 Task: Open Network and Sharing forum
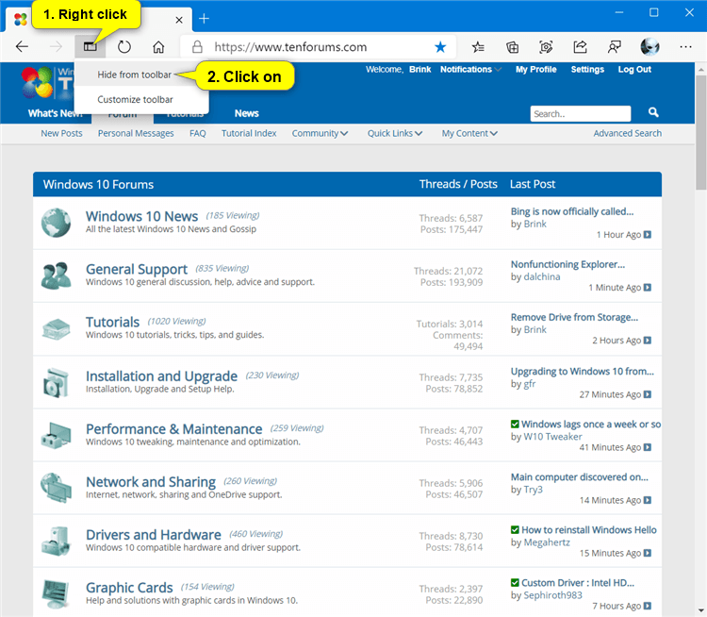151,481
